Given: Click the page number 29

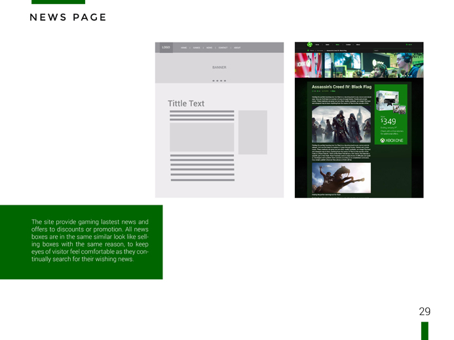Looking at the screenshot, I should tap(425, 311).
